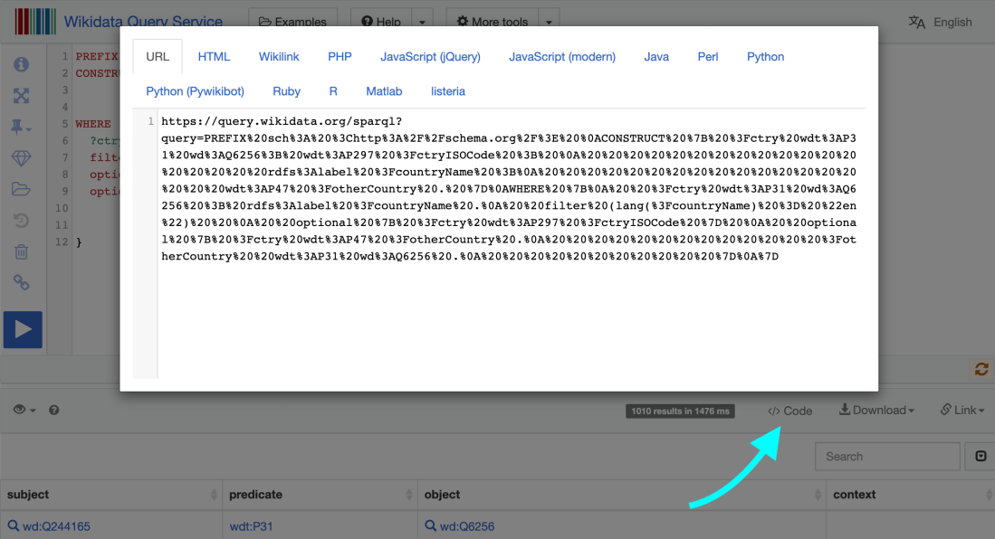This screenshot has height=539, width=995.
Task: Click the Examples button
Action: tap(292, 20)
